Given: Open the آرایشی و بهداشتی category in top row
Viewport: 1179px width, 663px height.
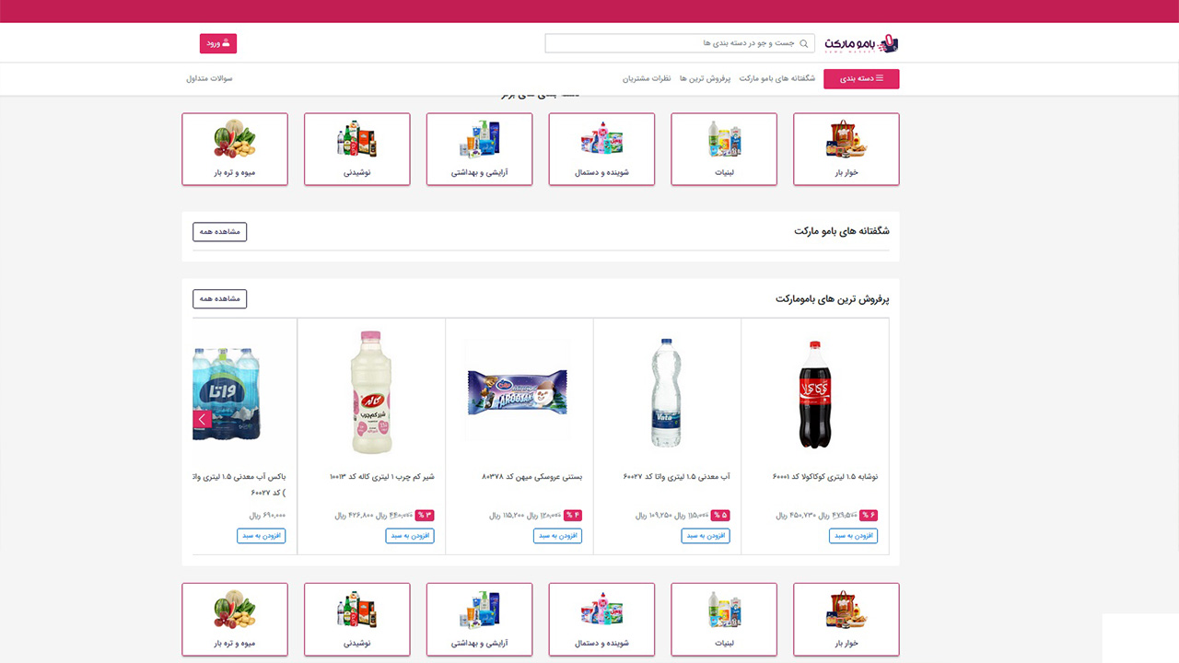Looking at the screenshot, I should tap(479, 149).
